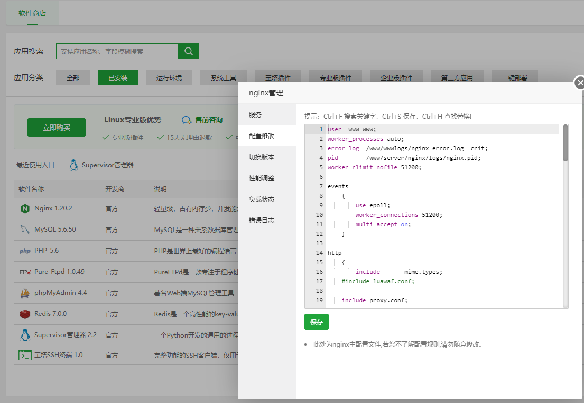
Task: Click the 售前咨询 chat bubble icon
Action: tap(186, 120)
